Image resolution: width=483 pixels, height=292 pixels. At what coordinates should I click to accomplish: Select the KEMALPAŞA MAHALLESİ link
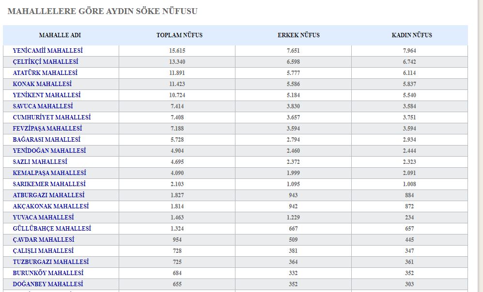(49, 173)
